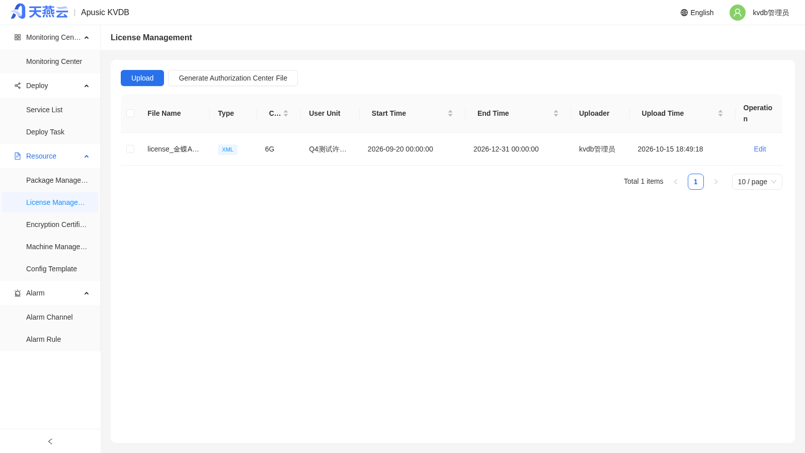Go to previous page arrow
805x453 pixels.
click(676, 182)
